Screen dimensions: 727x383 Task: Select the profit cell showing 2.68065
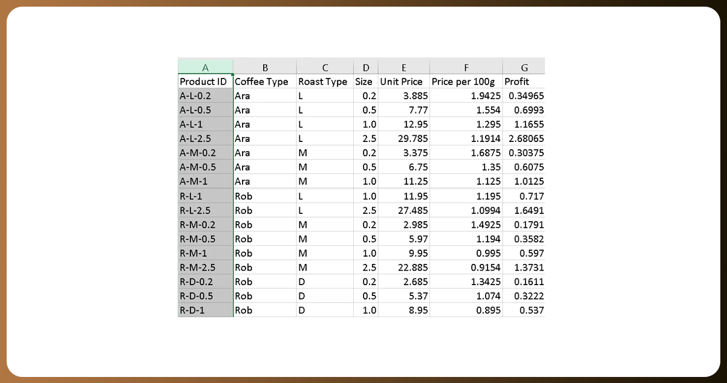click(x=523, y=139)
